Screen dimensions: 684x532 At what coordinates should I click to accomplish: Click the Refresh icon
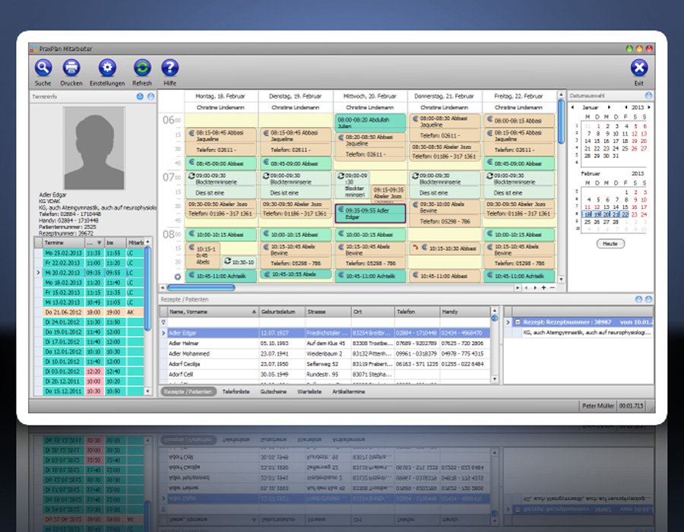(x=142, y=68)
